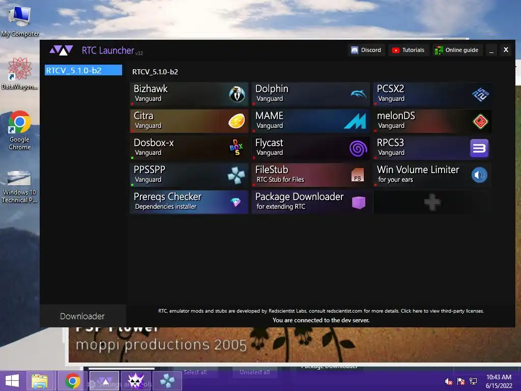
Task: Switch to RTC Launcher taskbar button
Action: tap(104, 381)
